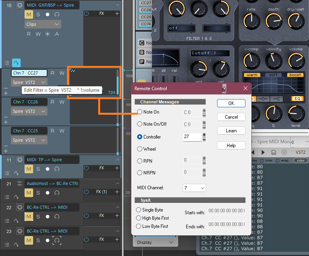Select the soft mode in Spire
The height and width of the screenshot is (256, 309).
[273, 75]
